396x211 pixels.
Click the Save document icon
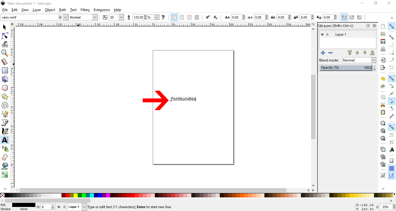383,41
